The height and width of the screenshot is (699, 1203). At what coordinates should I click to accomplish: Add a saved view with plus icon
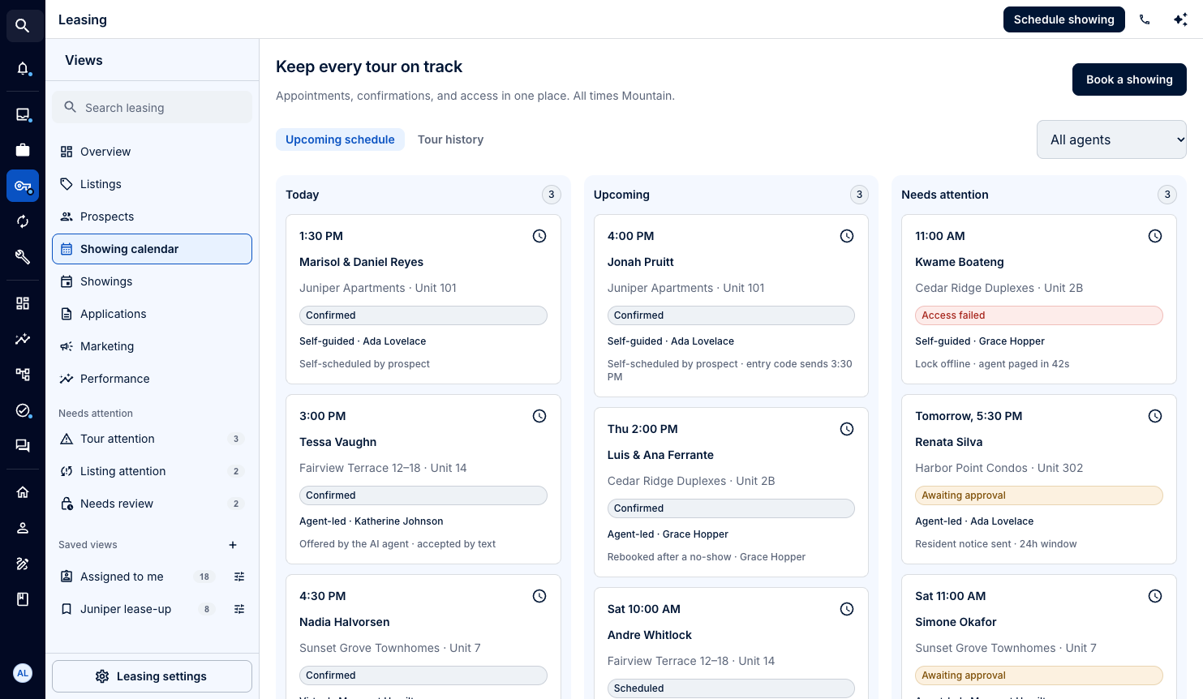[233, 545]
